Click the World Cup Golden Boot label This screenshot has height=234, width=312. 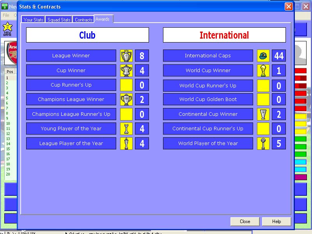[208, 99]
